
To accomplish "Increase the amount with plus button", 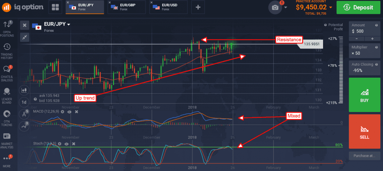I will (372, 38).
